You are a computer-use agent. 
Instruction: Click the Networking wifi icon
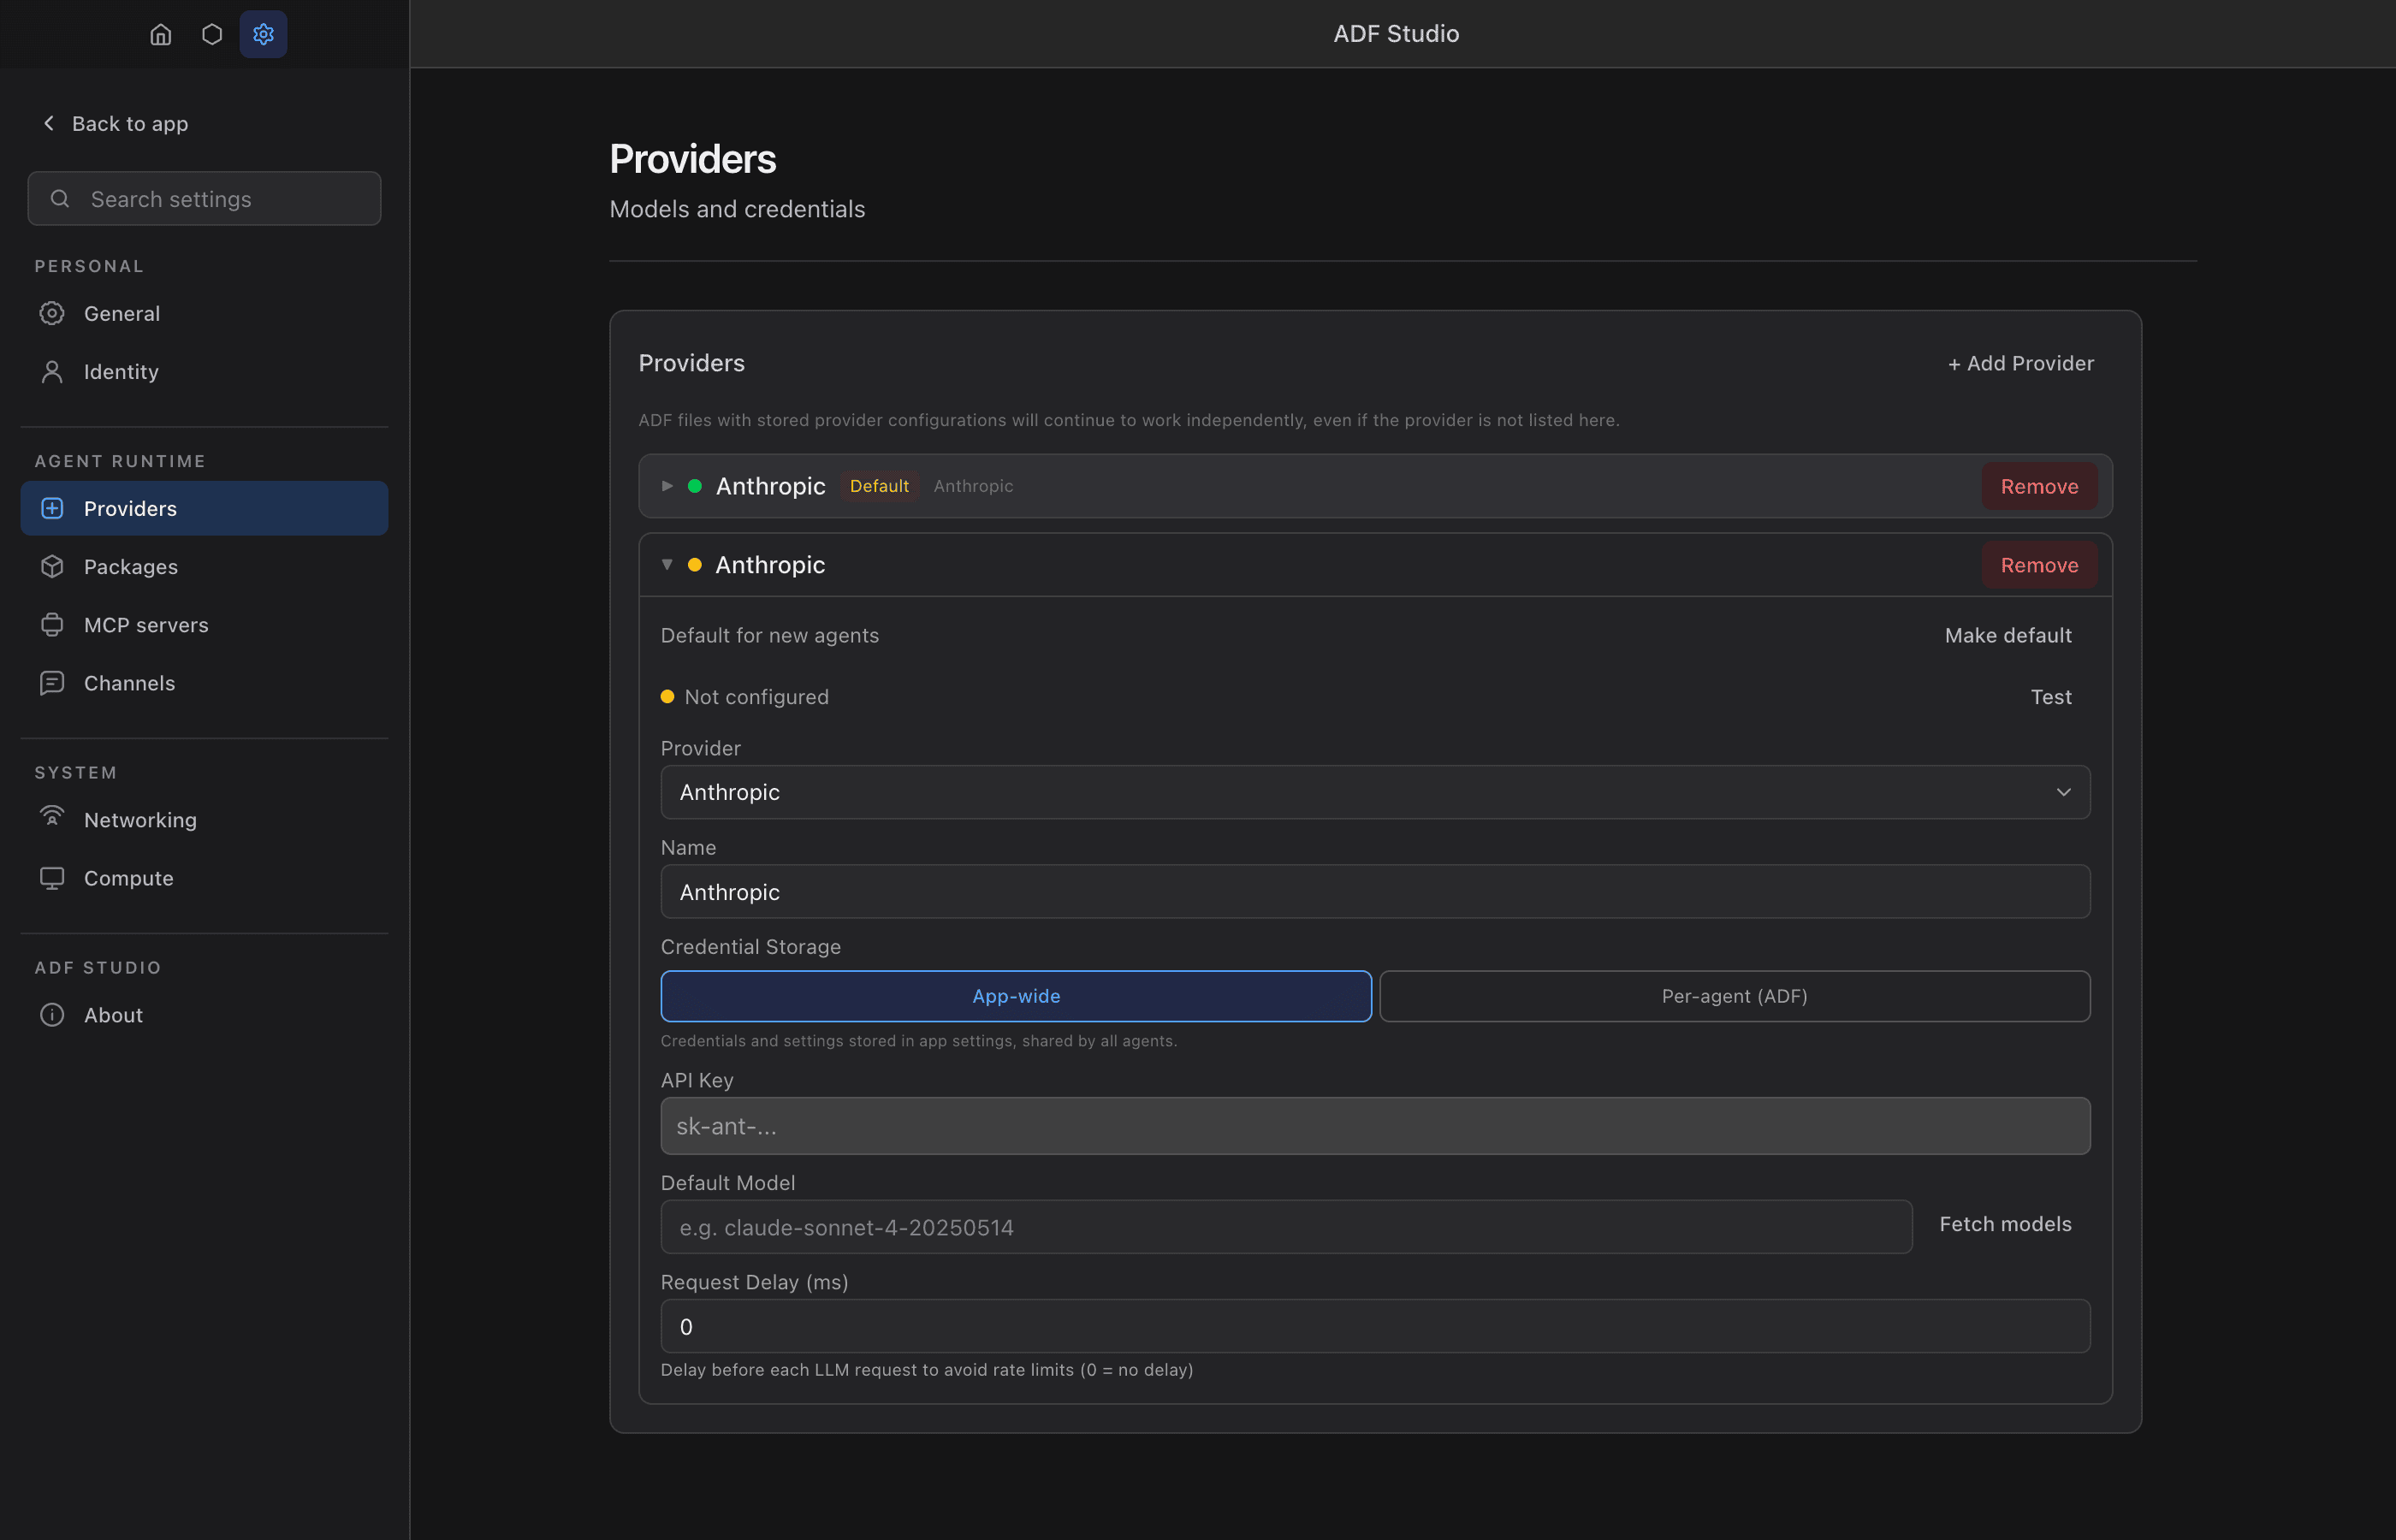tap(52, 817)
